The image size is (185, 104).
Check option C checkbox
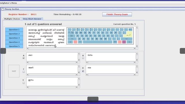pos(24,72)
